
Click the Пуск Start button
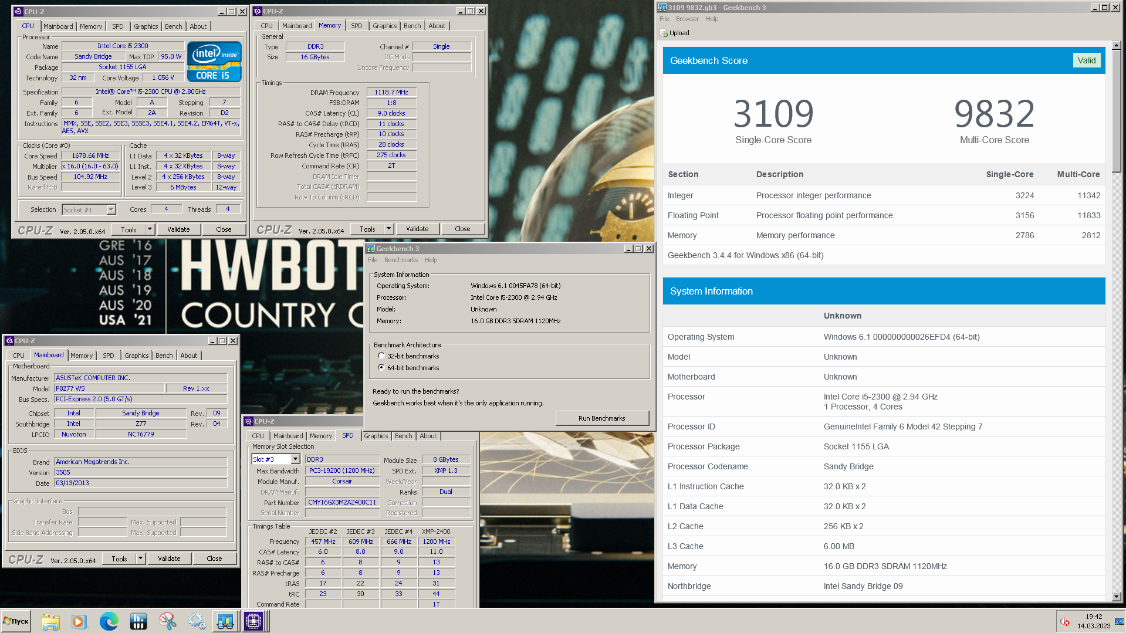16,621
